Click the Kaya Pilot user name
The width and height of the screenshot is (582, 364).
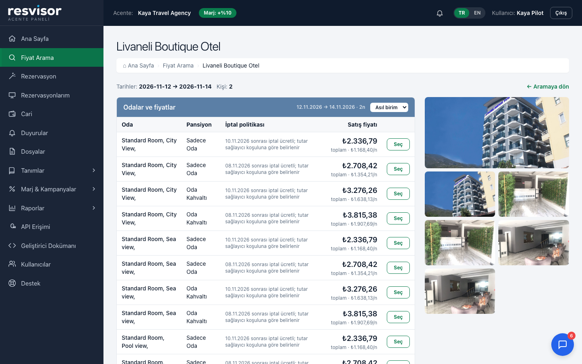click(x=530, y=13)
